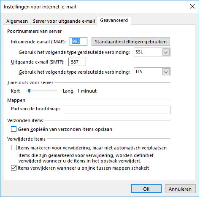Click the IMAP incoming port field
Screen dimensions: 200x197
(78, 41)
